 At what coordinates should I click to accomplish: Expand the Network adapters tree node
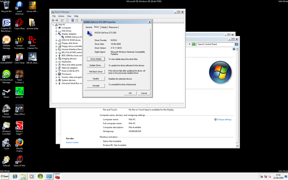[x=56, y=68]
